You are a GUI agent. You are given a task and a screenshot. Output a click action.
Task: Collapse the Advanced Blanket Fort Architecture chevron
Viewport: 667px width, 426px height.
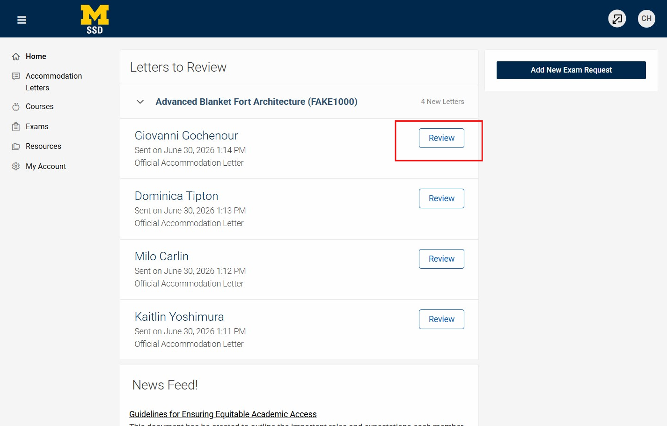(x=140, y=102)
